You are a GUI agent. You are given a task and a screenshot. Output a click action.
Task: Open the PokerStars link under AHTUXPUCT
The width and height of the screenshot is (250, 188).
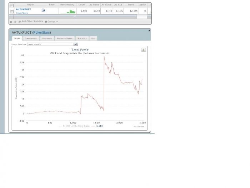tap(22, 13)
